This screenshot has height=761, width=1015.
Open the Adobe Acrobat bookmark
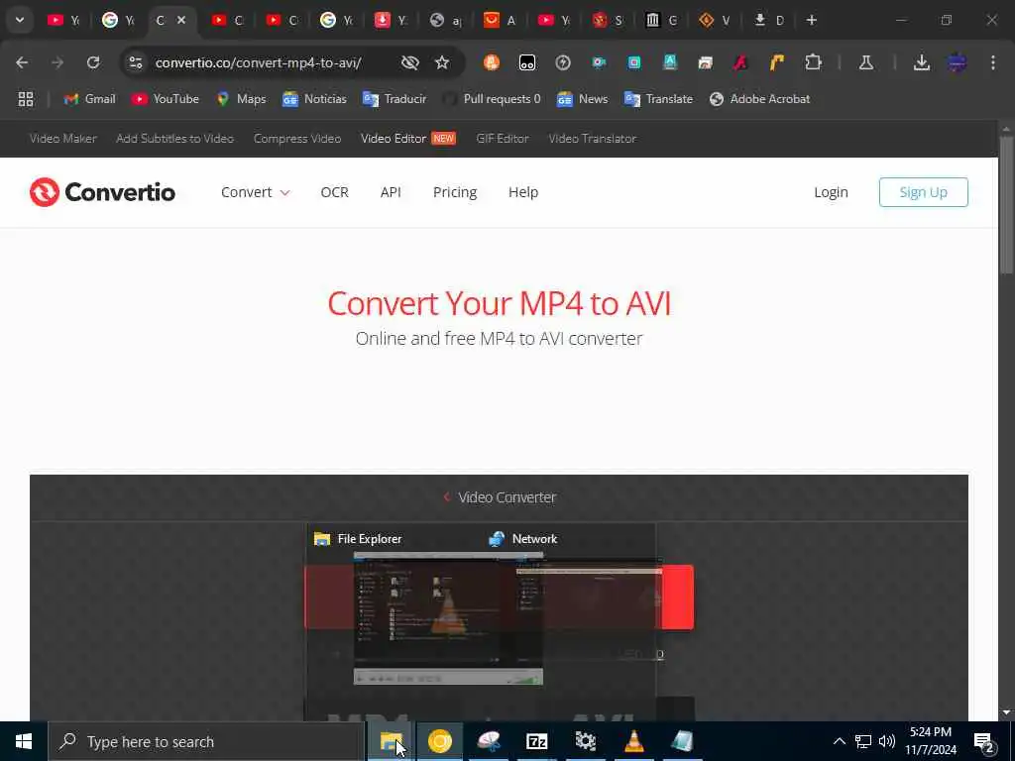pyautogui.click(x=760, y=99)
